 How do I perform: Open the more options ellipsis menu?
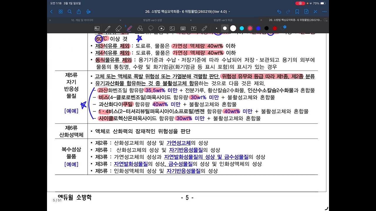click(324, 12)
